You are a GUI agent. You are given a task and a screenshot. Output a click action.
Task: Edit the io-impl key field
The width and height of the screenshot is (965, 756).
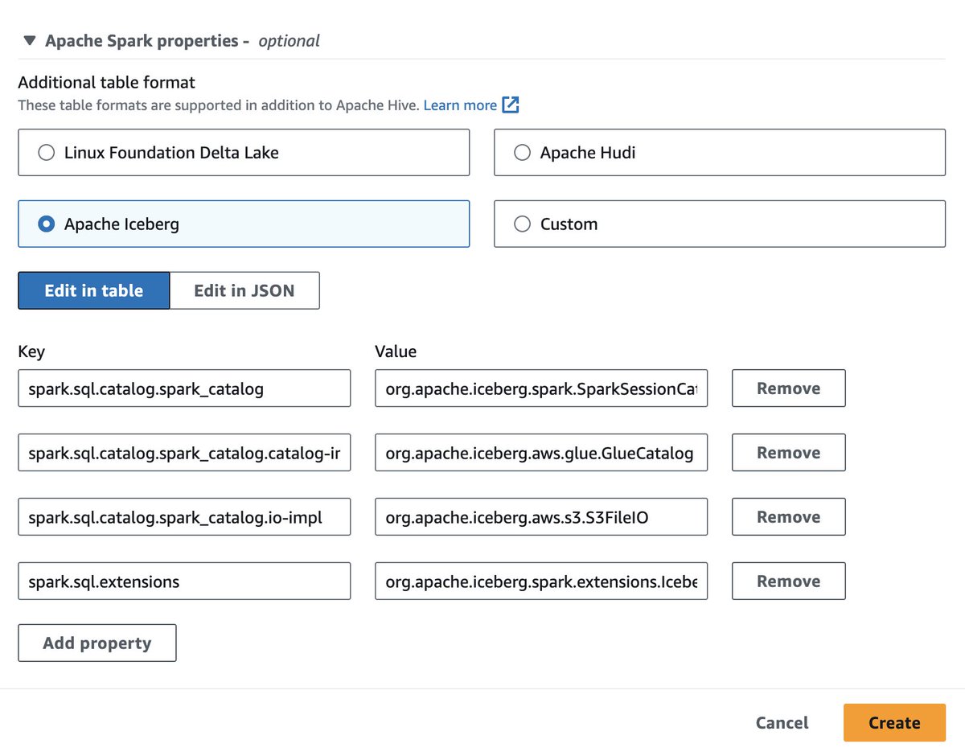(184, 517)
